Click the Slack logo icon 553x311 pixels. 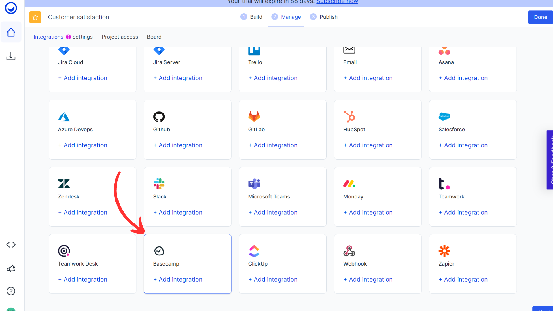[159, 184]
